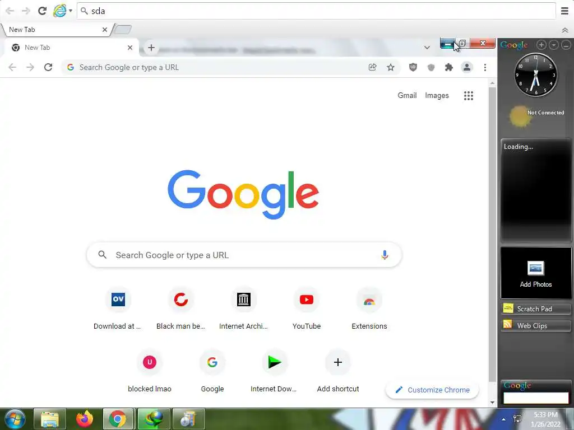Click Chrome's reload button
Viewport: 574px width, 430px height.
coord(48,67)
